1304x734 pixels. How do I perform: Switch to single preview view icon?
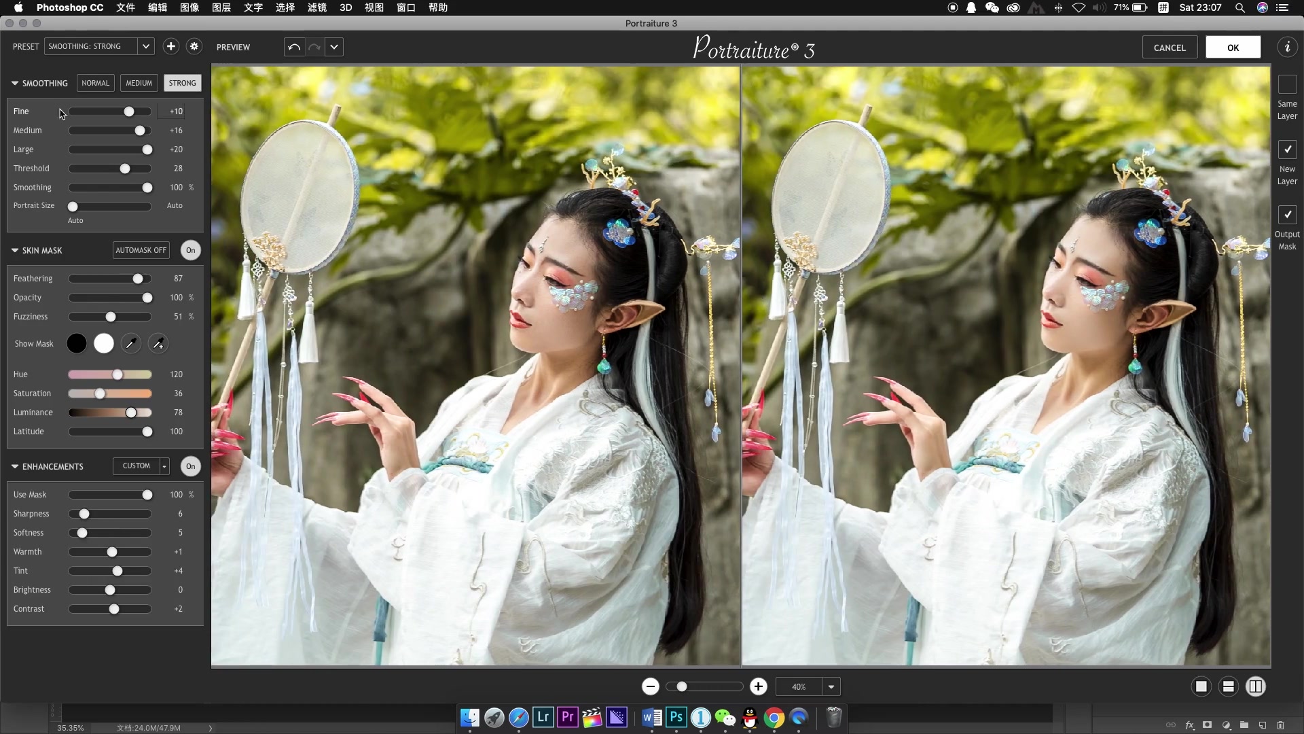tap(1201, 686)
